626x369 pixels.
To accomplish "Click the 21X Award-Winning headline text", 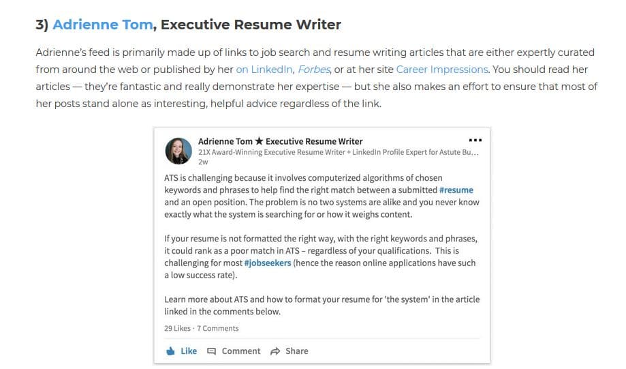I will tap(338, 152).
